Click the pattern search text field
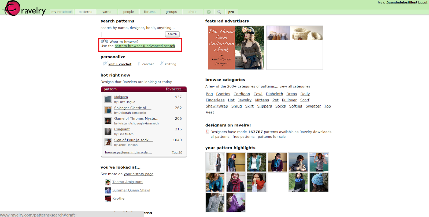Screen dimensions: 429x217 [133, 34]
